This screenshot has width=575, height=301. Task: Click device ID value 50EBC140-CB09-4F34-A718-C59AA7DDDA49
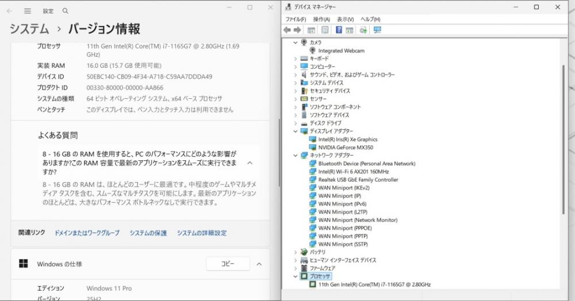click(149, 76)
